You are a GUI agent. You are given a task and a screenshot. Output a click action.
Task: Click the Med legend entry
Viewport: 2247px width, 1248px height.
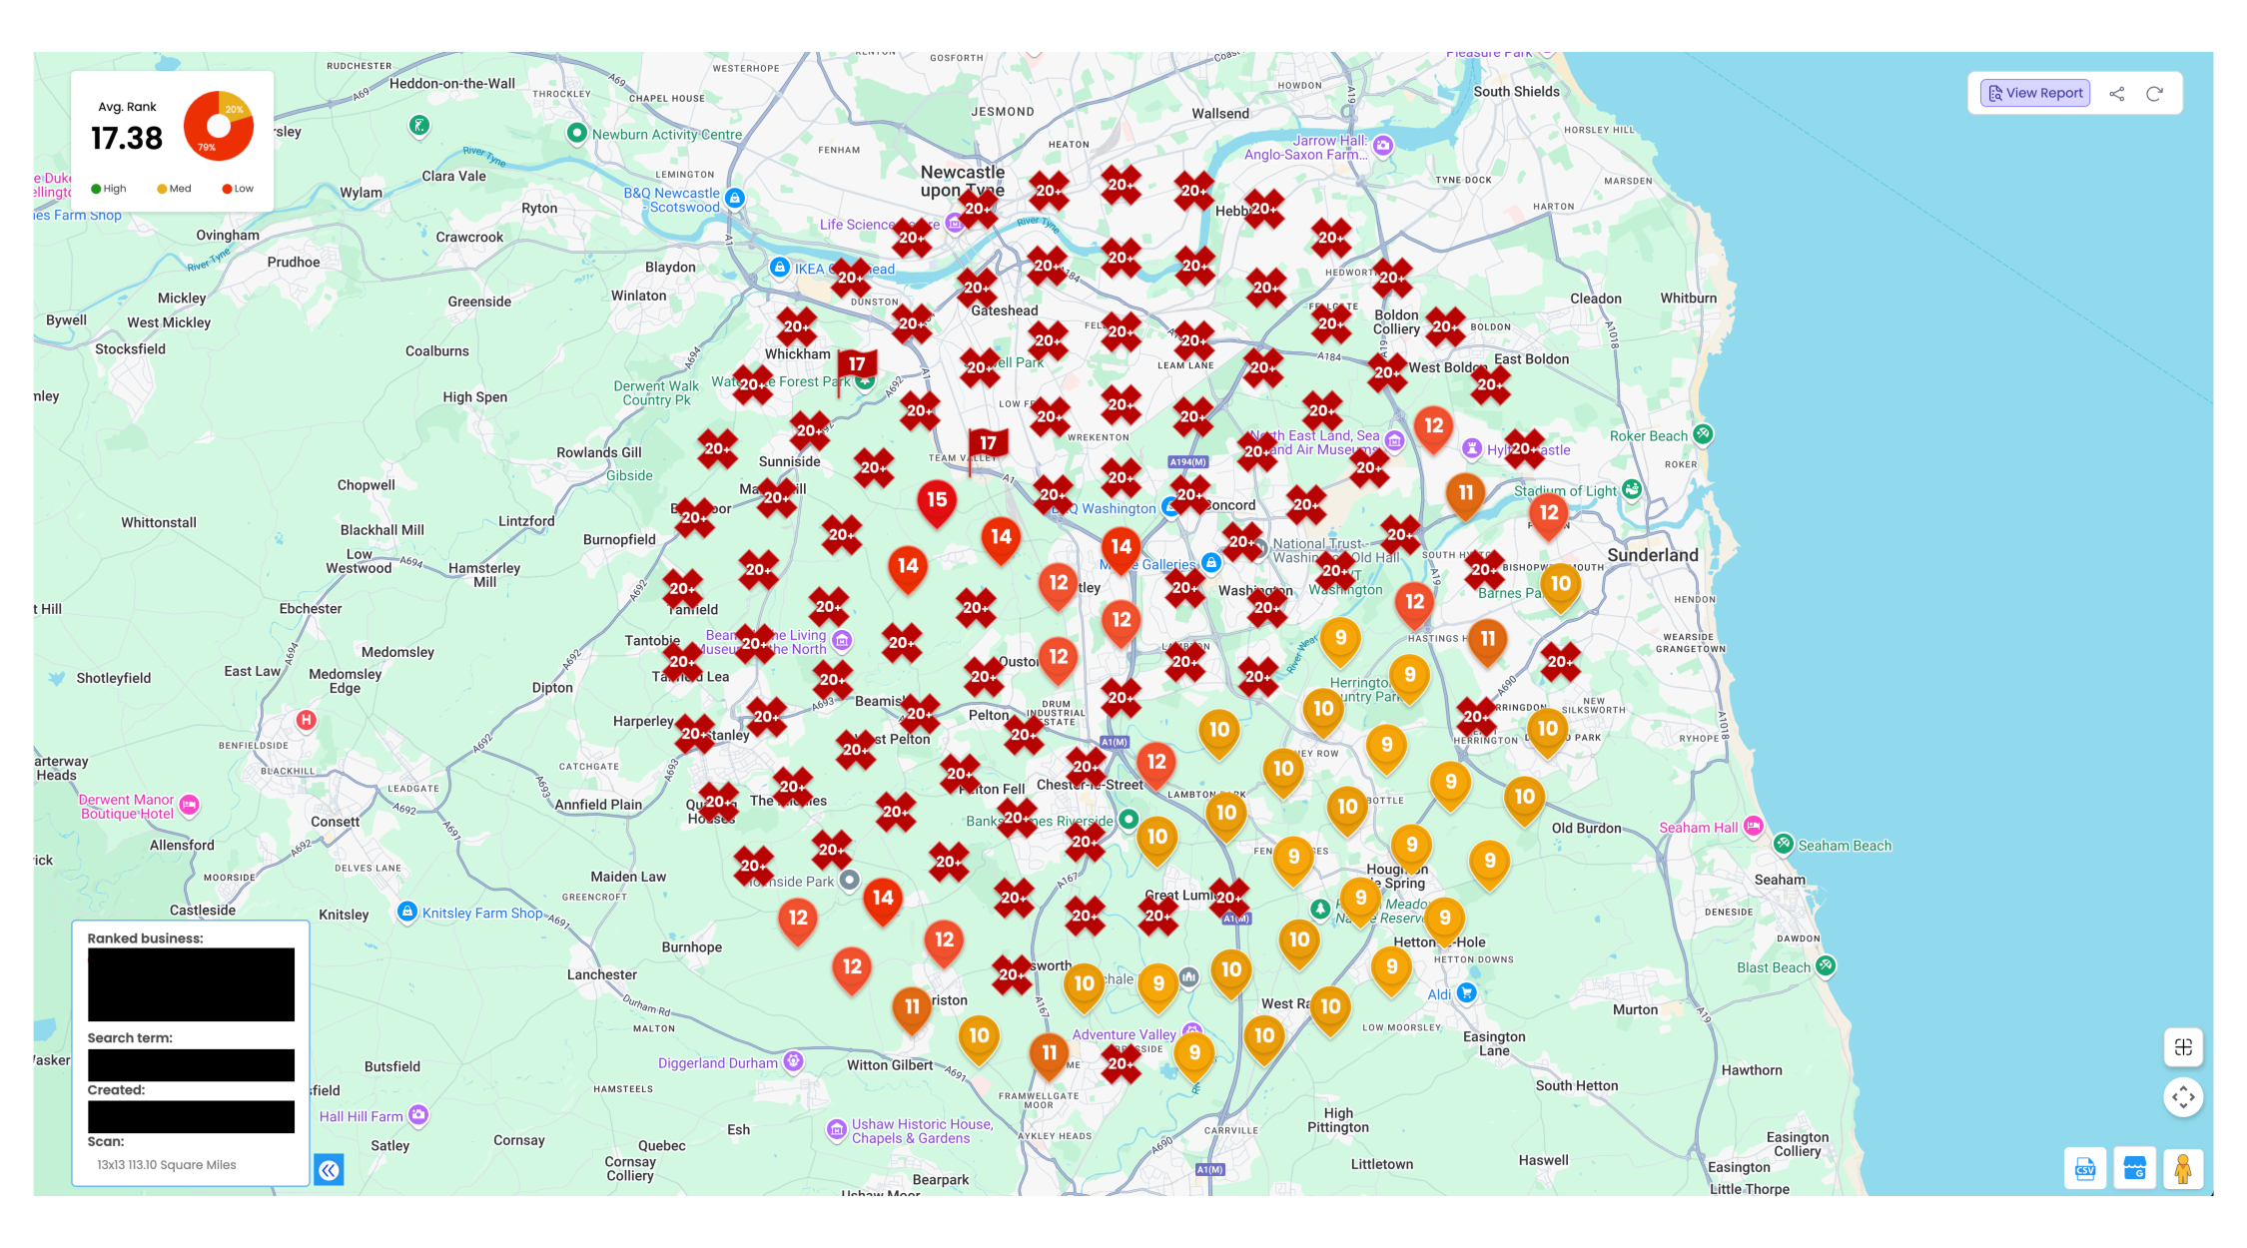[174, 189]
